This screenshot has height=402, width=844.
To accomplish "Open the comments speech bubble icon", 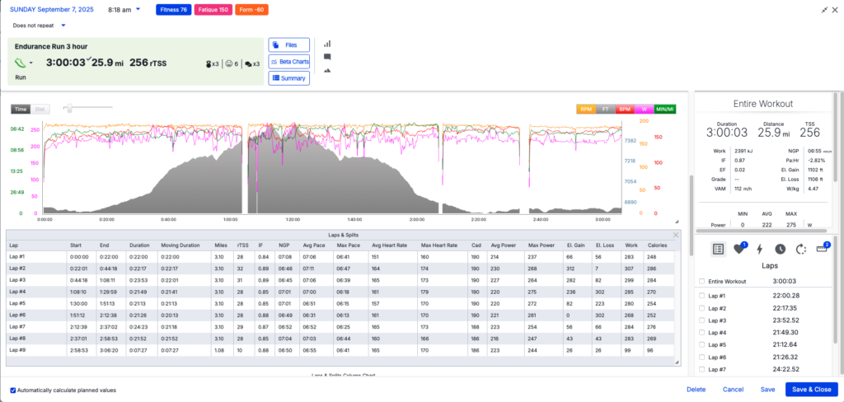I will [327, 57].
